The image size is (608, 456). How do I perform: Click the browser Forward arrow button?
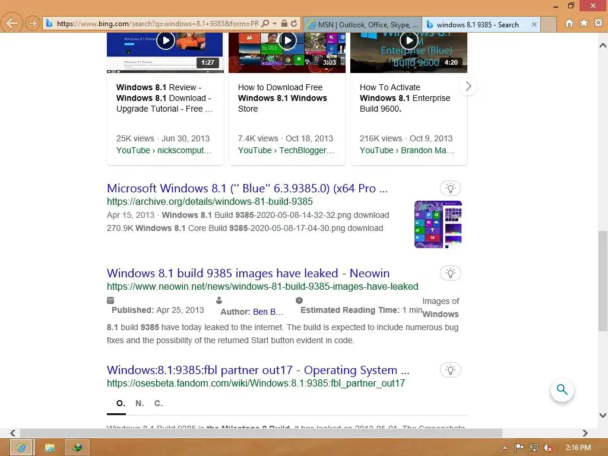tap(33, 23)
